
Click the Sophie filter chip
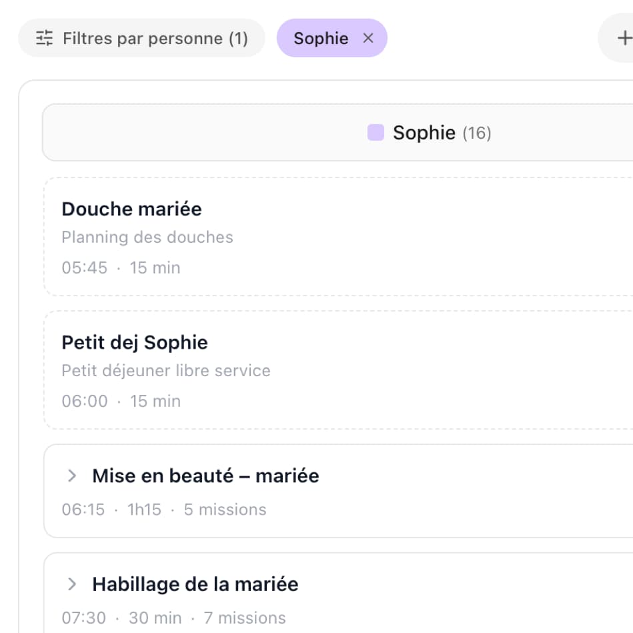(x=322, y=38)
